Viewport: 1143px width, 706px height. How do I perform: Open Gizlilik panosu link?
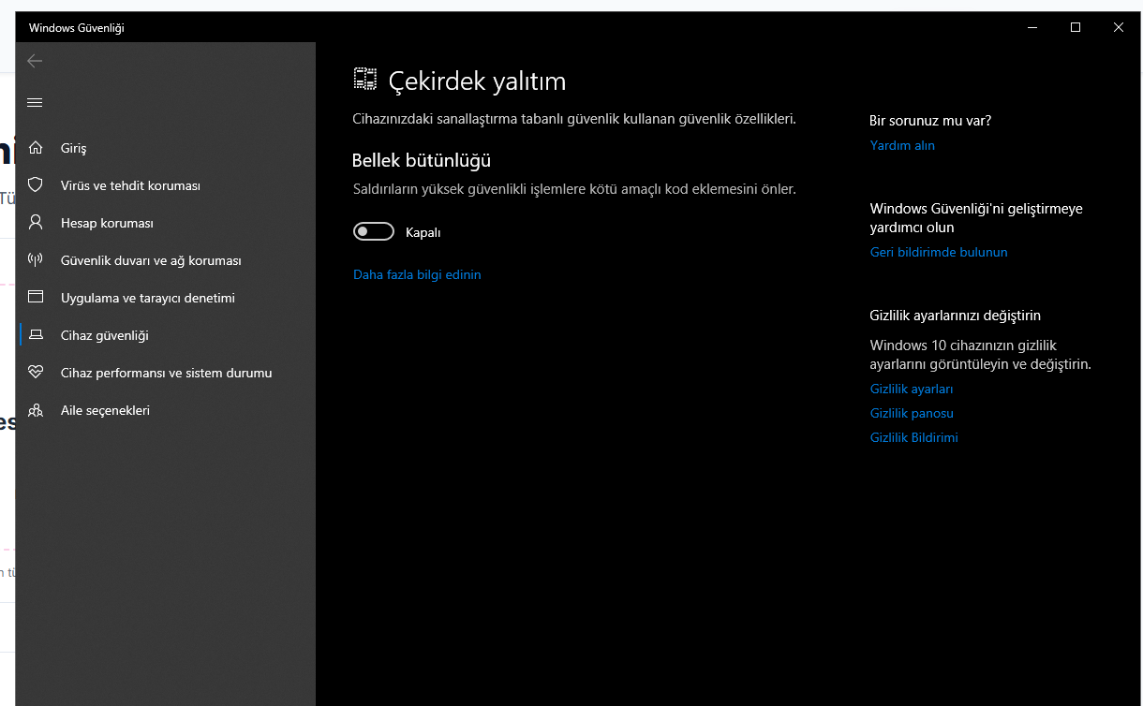coord(912,413)
